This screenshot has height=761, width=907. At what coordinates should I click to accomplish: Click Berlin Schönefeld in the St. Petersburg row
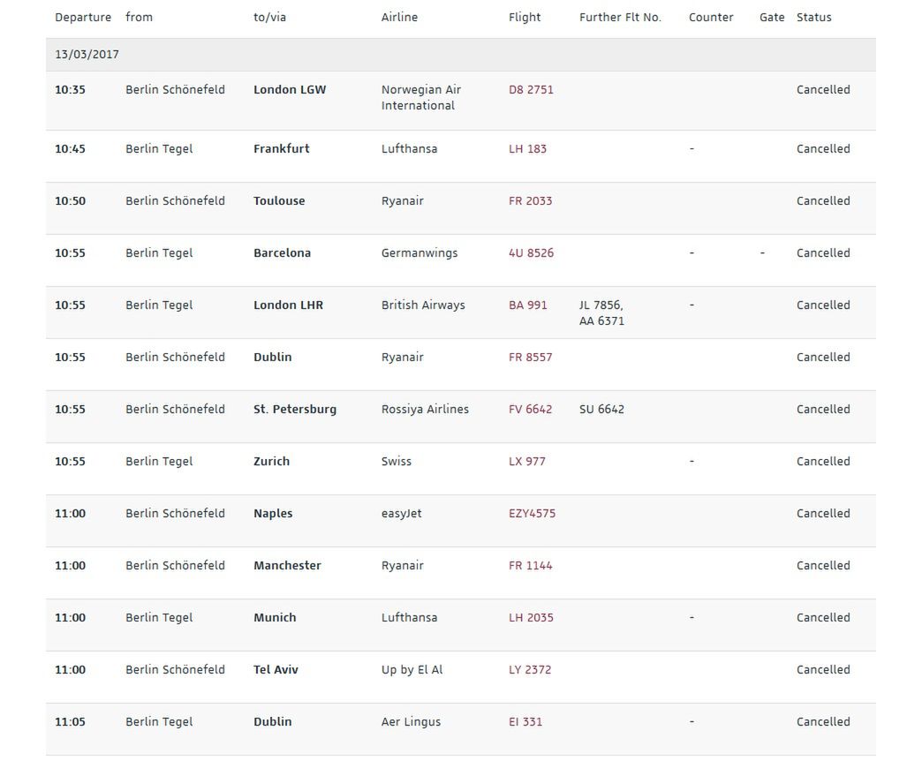click(175, 409)
